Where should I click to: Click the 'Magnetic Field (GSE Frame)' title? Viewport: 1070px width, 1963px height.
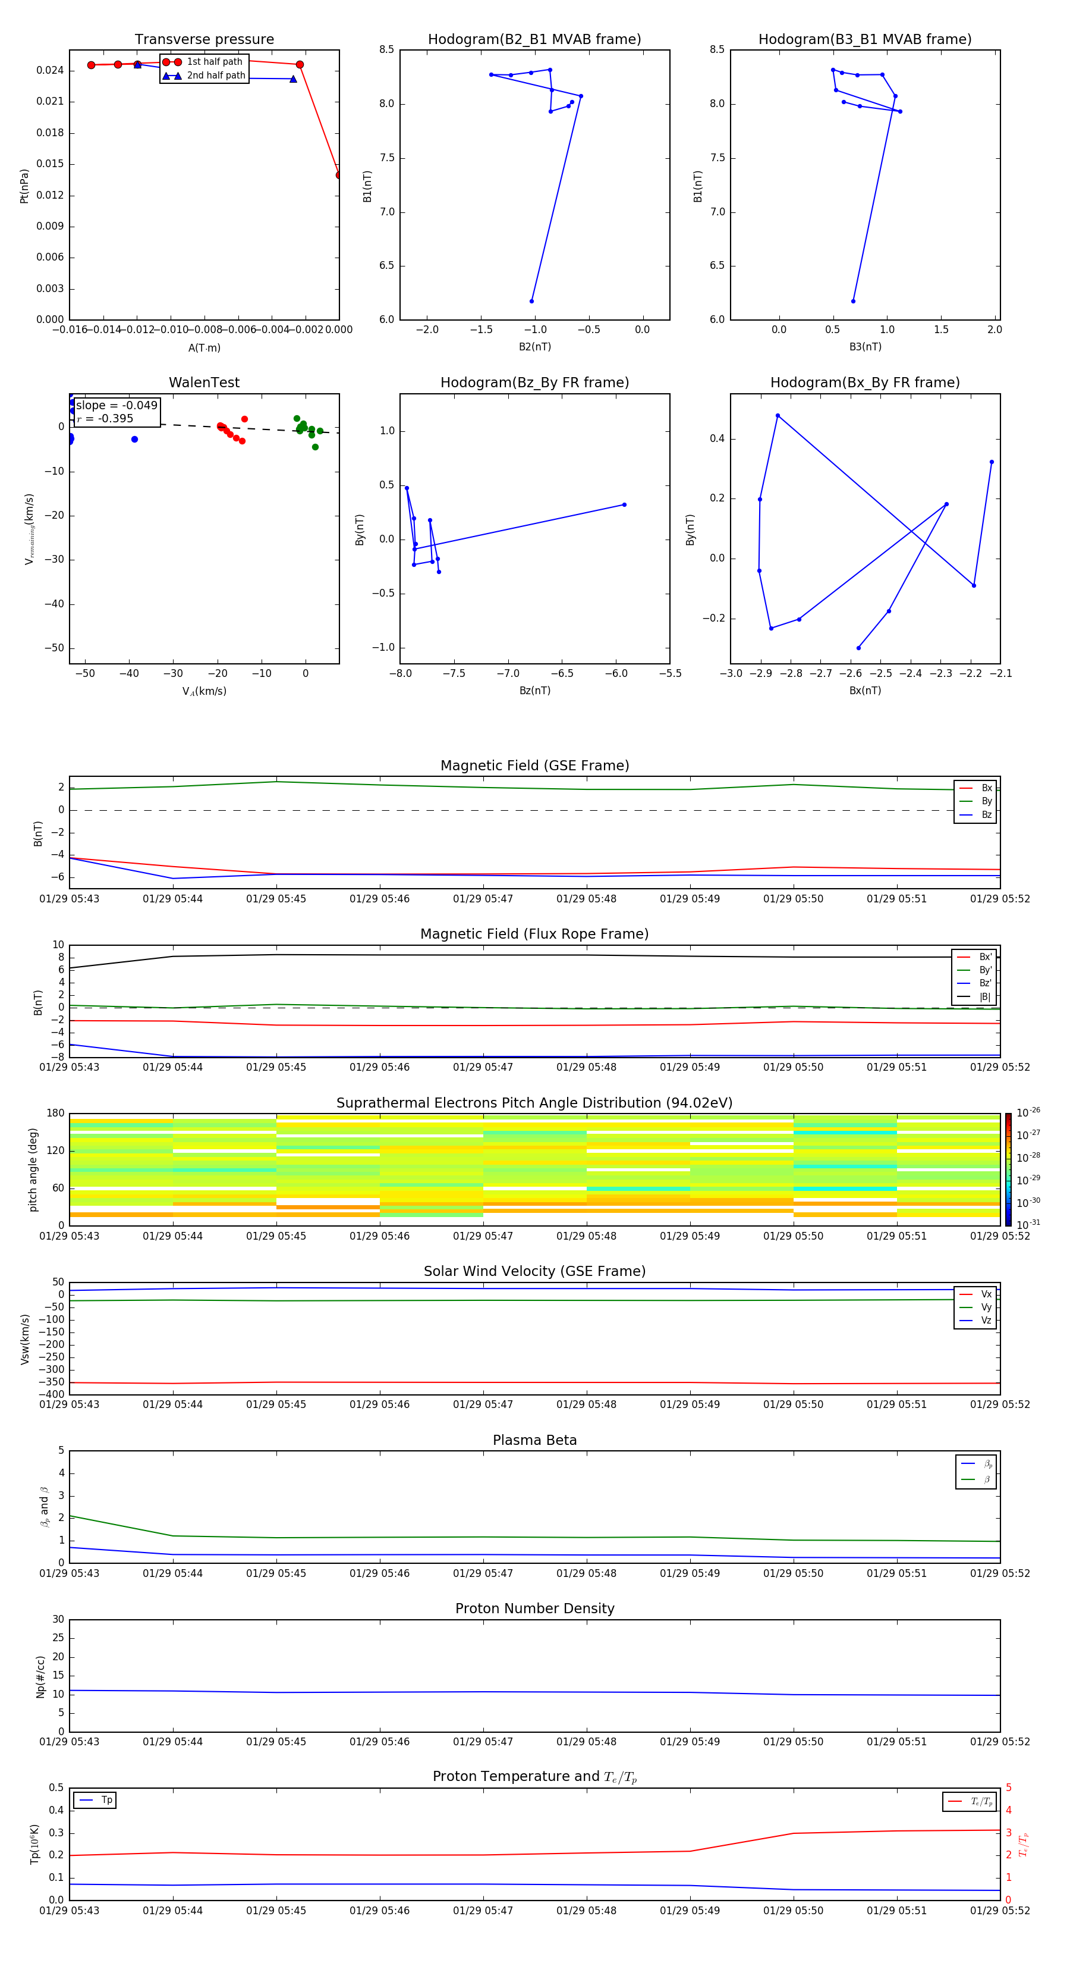click(x=534, y=766)
